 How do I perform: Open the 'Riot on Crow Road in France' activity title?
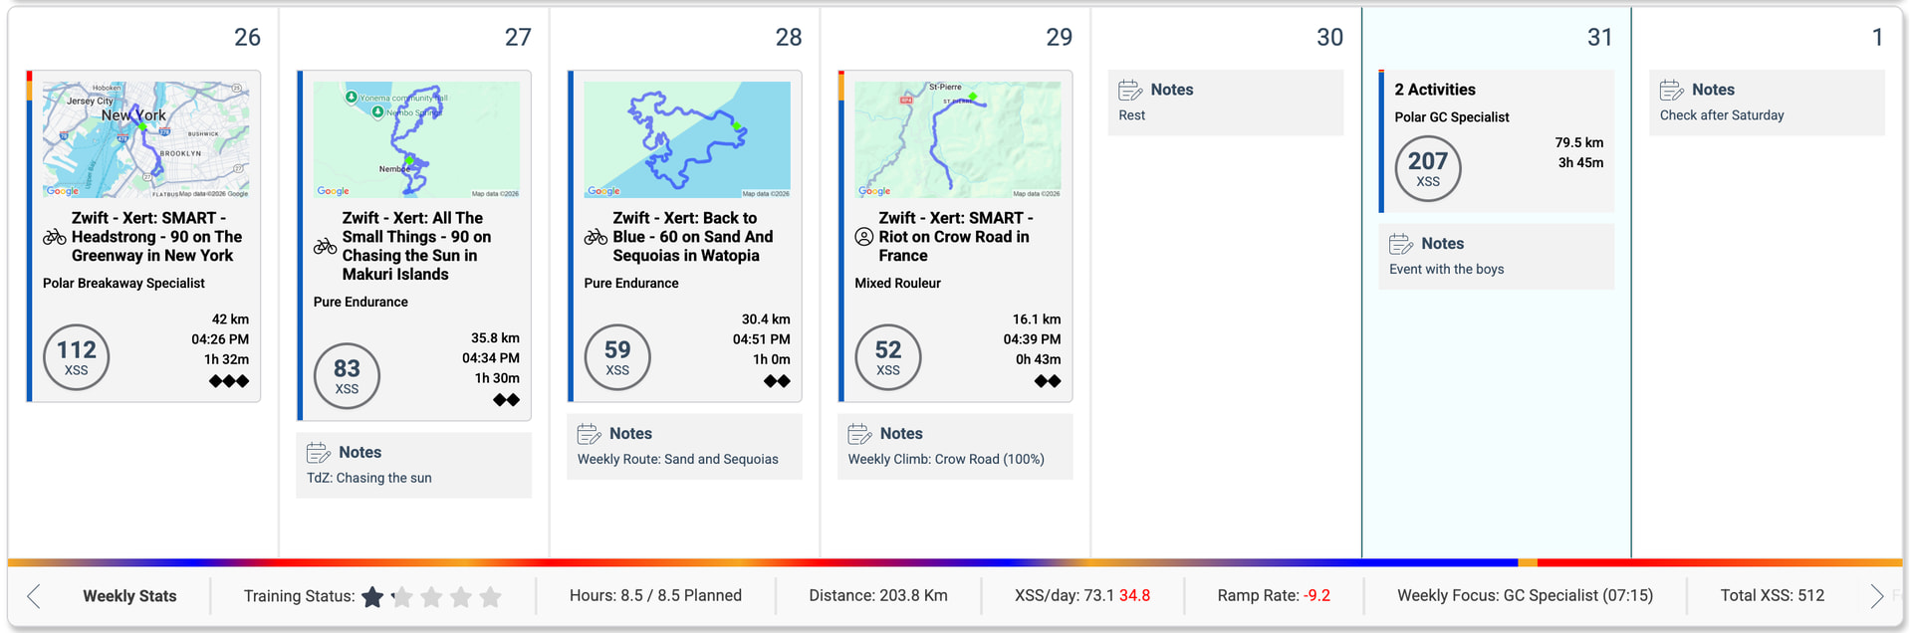953,237
